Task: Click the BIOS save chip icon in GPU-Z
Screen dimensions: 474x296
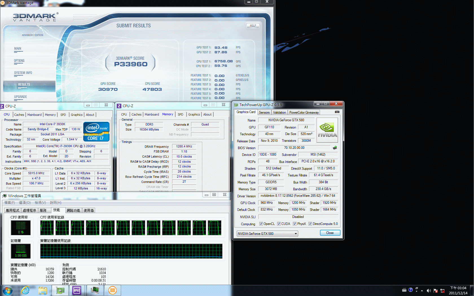Action: (335, 148)
